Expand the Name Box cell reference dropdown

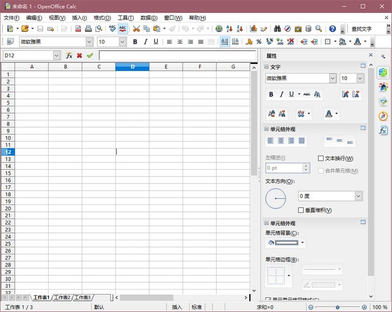click(57, 55)
